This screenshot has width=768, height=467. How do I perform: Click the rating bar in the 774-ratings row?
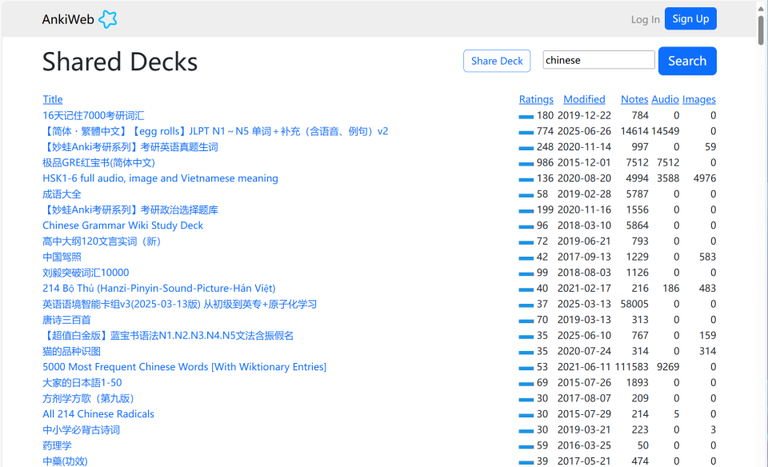coord(526,132)
